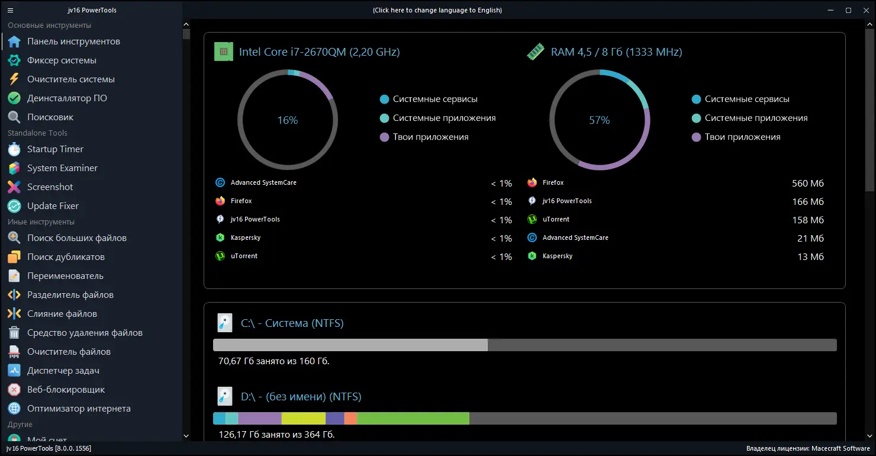Click the Update Fixer icon
The height and width of the screenshot is (456, 876).
click(14, 206)
